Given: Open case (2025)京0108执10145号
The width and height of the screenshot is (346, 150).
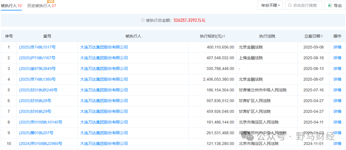Looking at the screenshot, I should tap(40, 122).
